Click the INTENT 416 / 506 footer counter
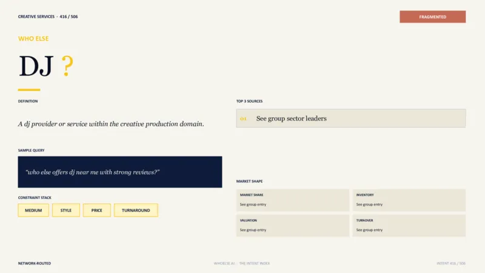This screenshot has width=485, height=273. tap(451, 263)
